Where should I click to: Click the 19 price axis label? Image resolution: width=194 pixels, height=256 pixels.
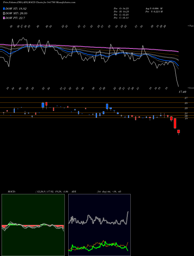click(186, 119)
